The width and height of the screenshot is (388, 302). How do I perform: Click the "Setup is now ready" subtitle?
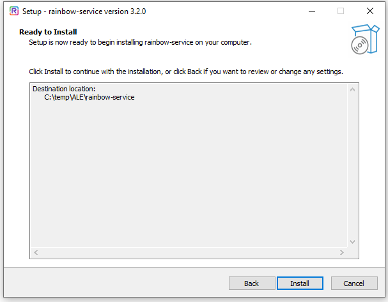click(x=141, y=42)
